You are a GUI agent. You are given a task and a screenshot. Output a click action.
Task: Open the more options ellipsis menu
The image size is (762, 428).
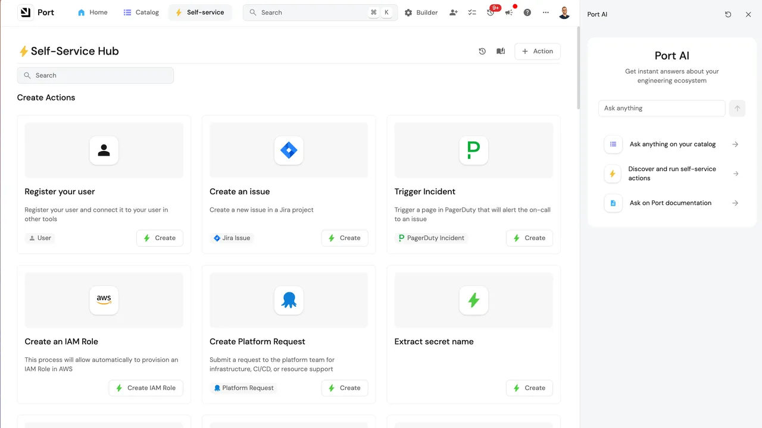point(546,12)
